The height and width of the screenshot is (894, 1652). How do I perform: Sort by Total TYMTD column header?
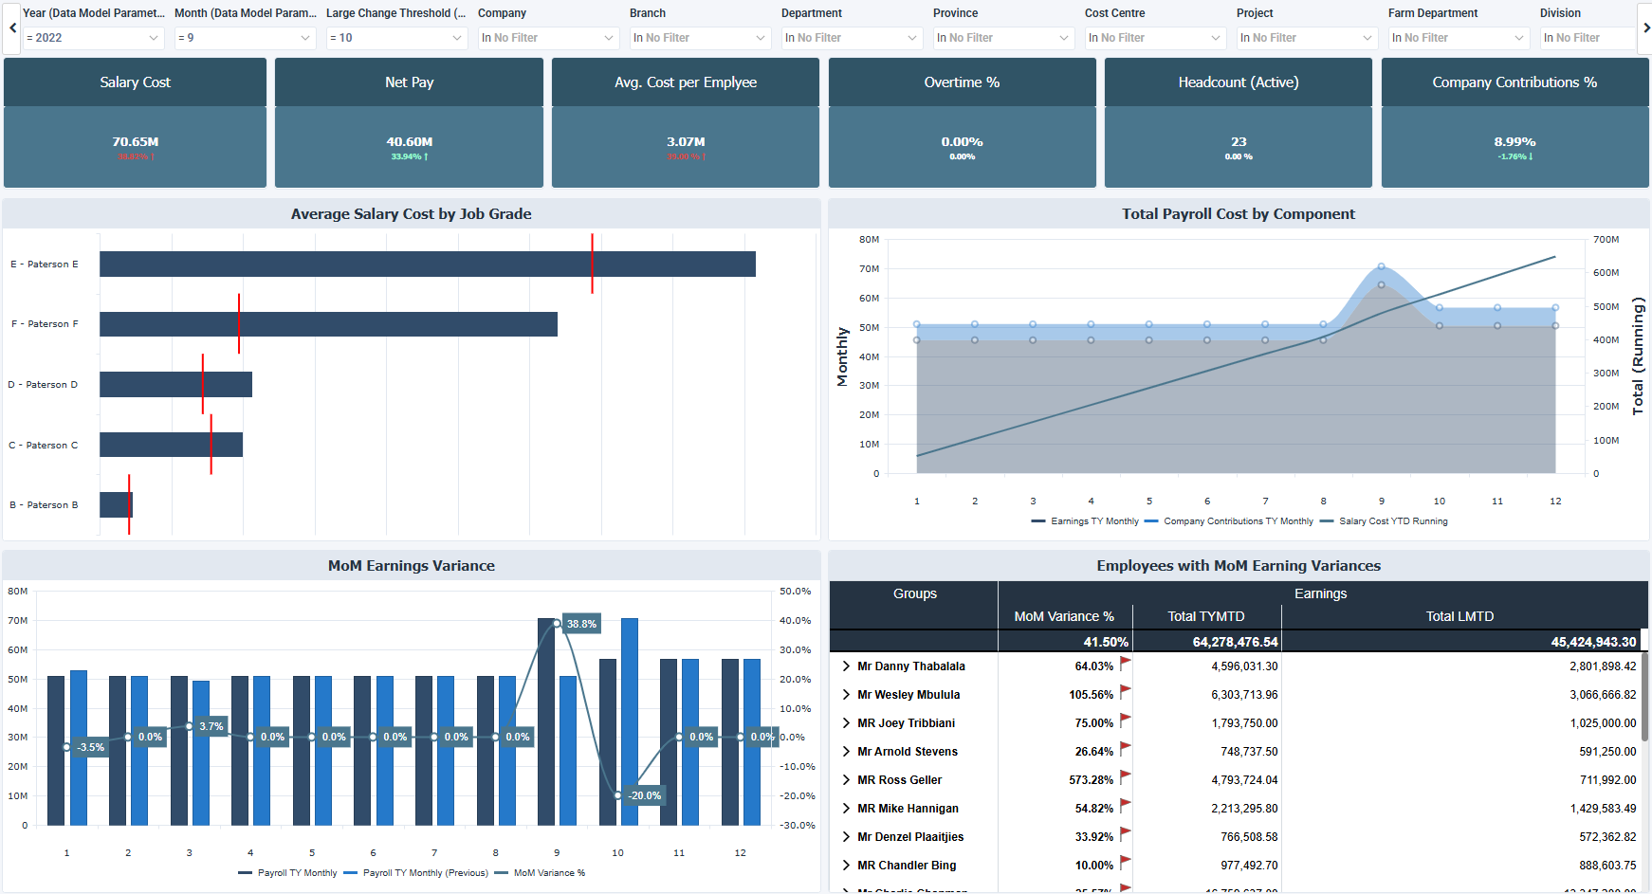click(x=1206, y=616)
